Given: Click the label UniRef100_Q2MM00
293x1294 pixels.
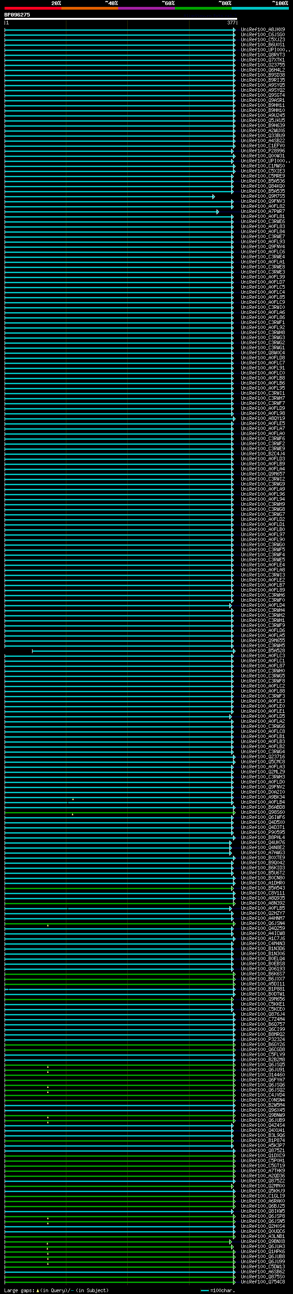Looking at the screenshot, I should tap(263, 1186).
